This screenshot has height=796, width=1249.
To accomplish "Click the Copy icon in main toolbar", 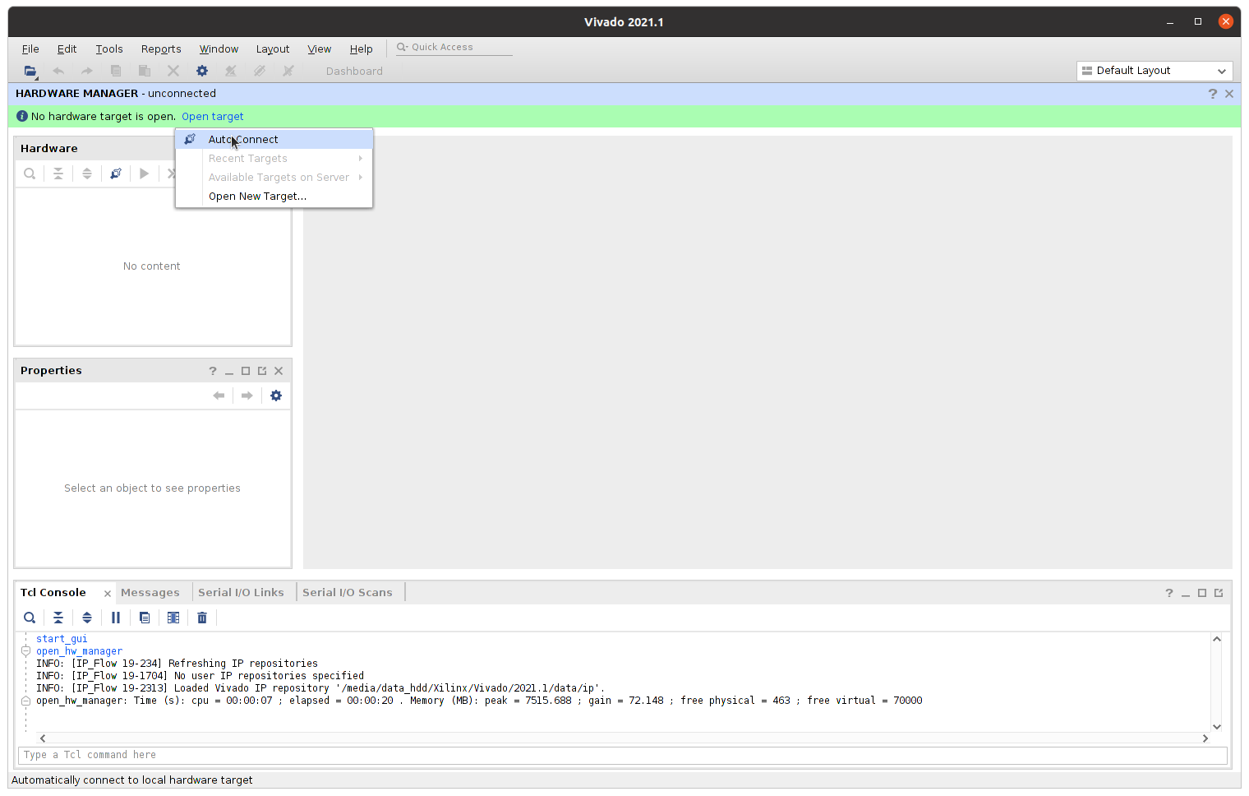I will [x=116, y=72].
